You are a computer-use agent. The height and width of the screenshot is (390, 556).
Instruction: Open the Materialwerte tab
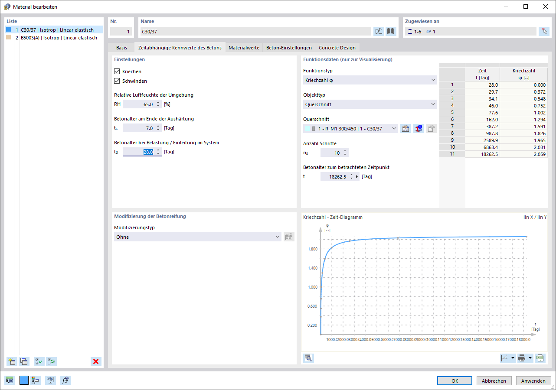(244, 48)
